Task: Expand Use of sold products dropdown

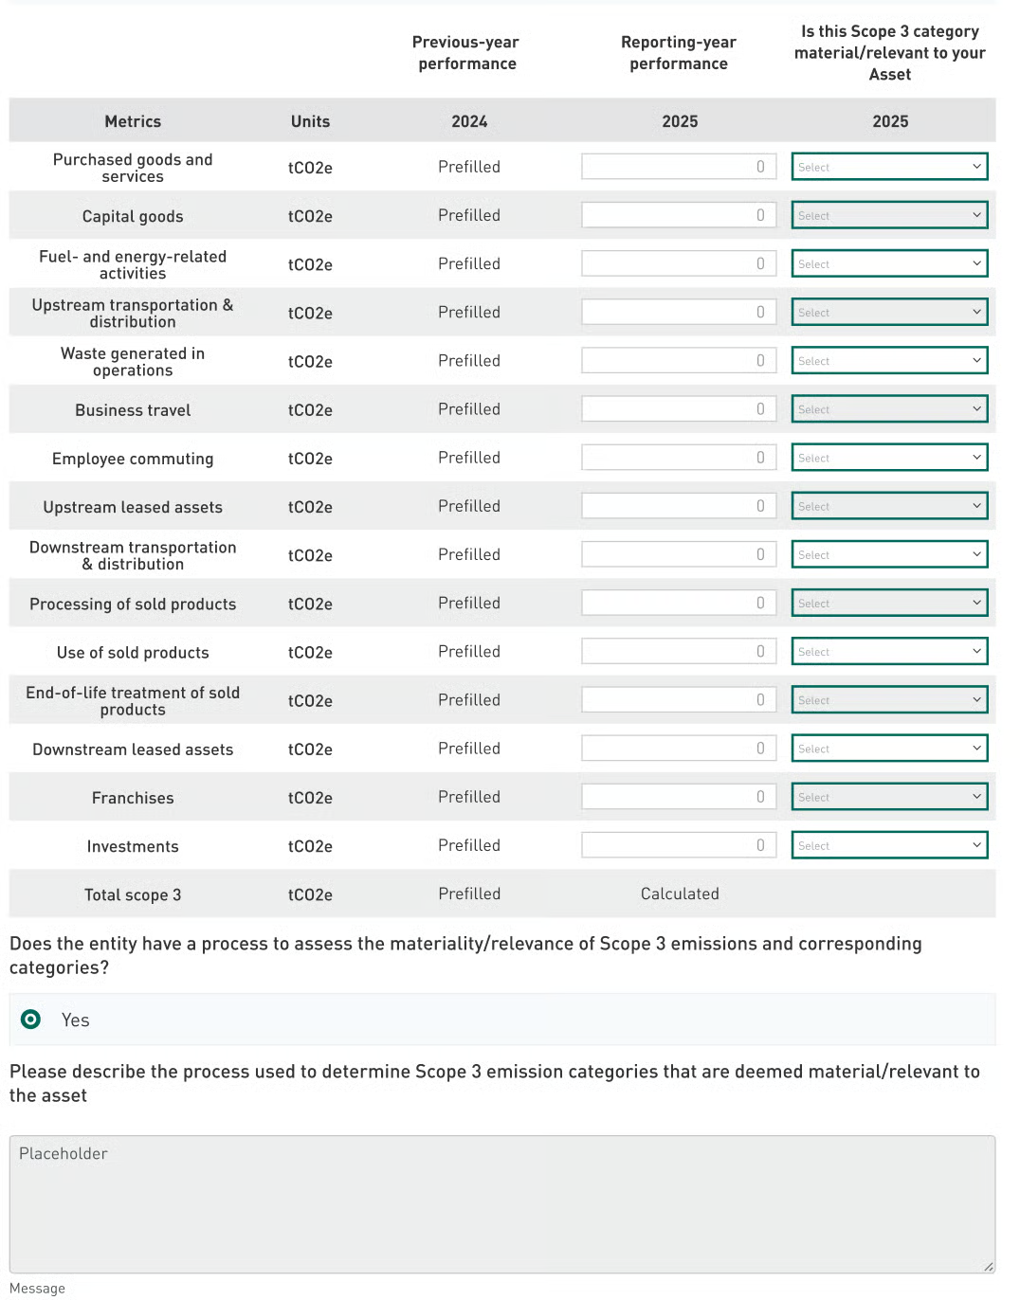Action: point(889,651)
